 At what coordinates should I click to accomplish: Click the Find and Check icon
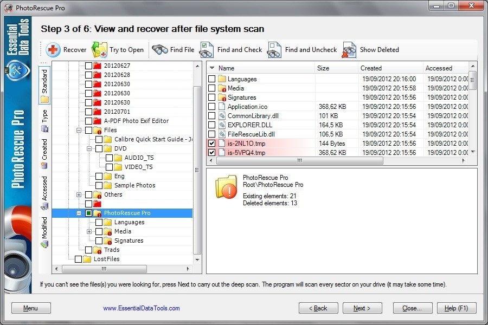tap(207, 50)
